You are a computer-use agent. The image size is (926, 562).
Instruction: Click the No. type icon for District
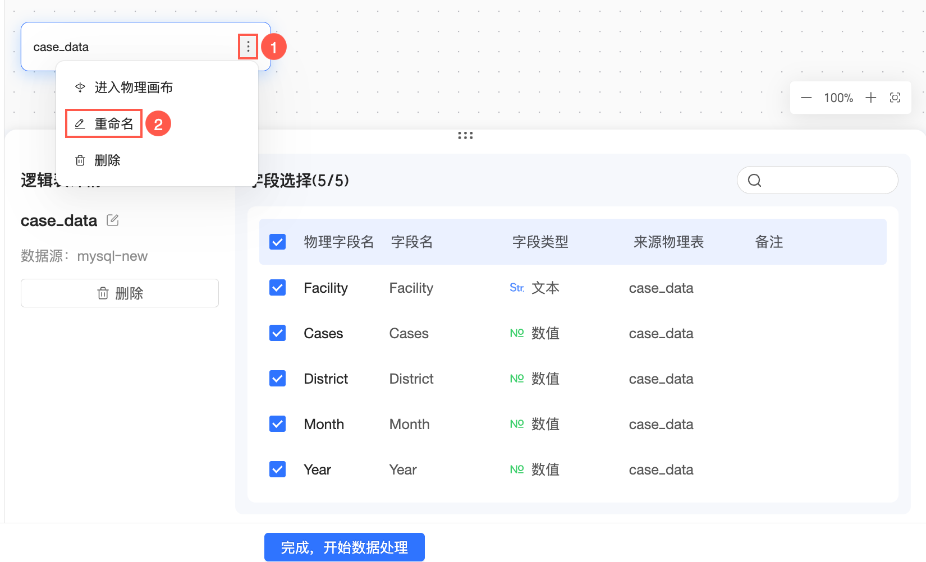coord(517,379)
